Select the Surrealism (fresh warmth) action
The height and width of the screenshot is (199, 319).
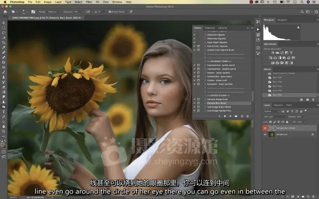tap(220, 84)
